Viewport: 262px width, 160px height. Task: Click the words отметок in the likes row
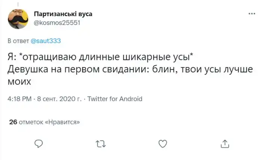(x=31, y=121)
